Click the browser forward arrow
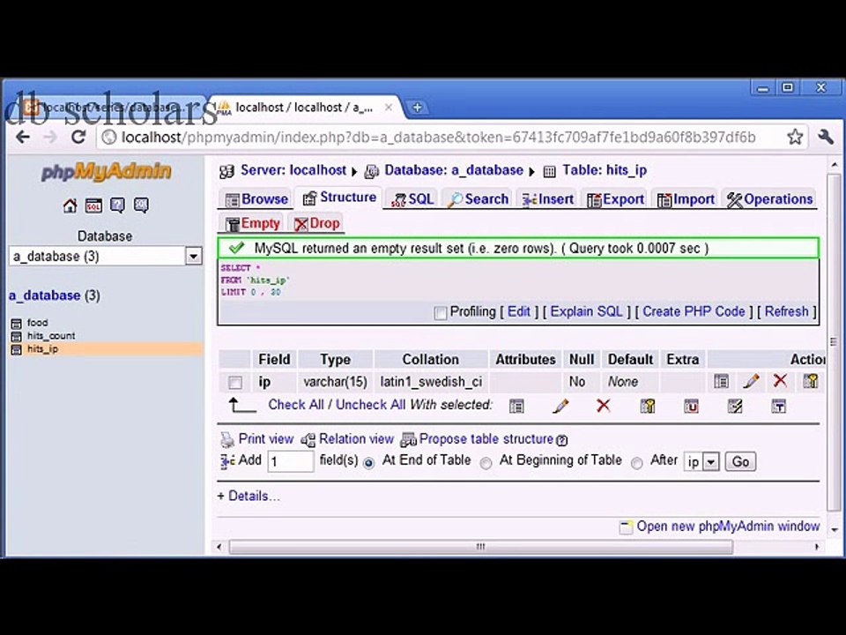The height and width of the screenshot is (635, 846). click(x=50, y=138)
